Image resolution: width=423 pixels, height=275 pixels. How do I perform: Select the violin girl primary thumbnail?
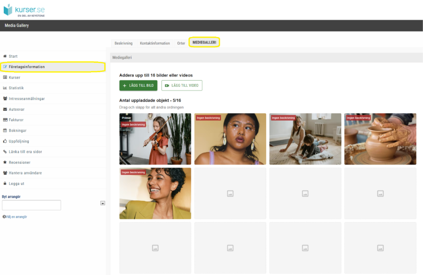click(x=155, y=139)
